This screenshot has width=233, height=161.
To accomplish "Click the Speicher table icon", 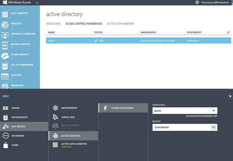I will coord(5,77).
